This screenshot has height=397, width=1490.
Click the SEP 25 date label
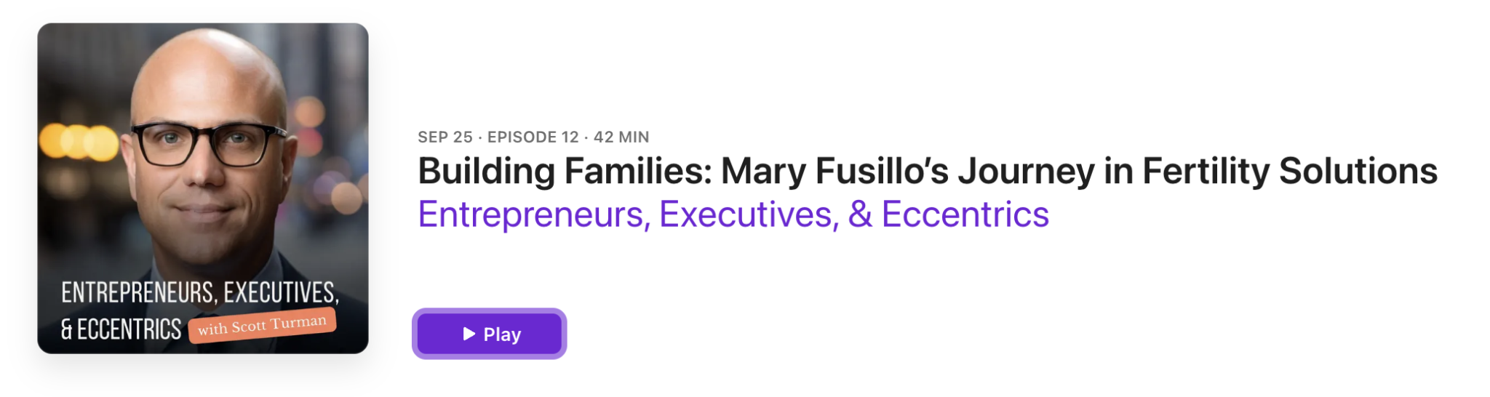(445, 137)
